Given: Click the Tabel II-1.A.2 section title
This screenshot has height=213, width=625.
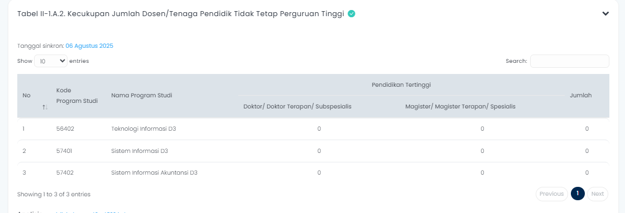Looking at the screenshot, I should click(181, 13).
